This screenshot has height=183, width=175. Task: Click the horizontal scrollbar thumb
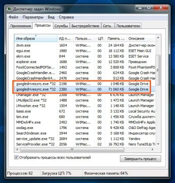[x=72, y=149]
